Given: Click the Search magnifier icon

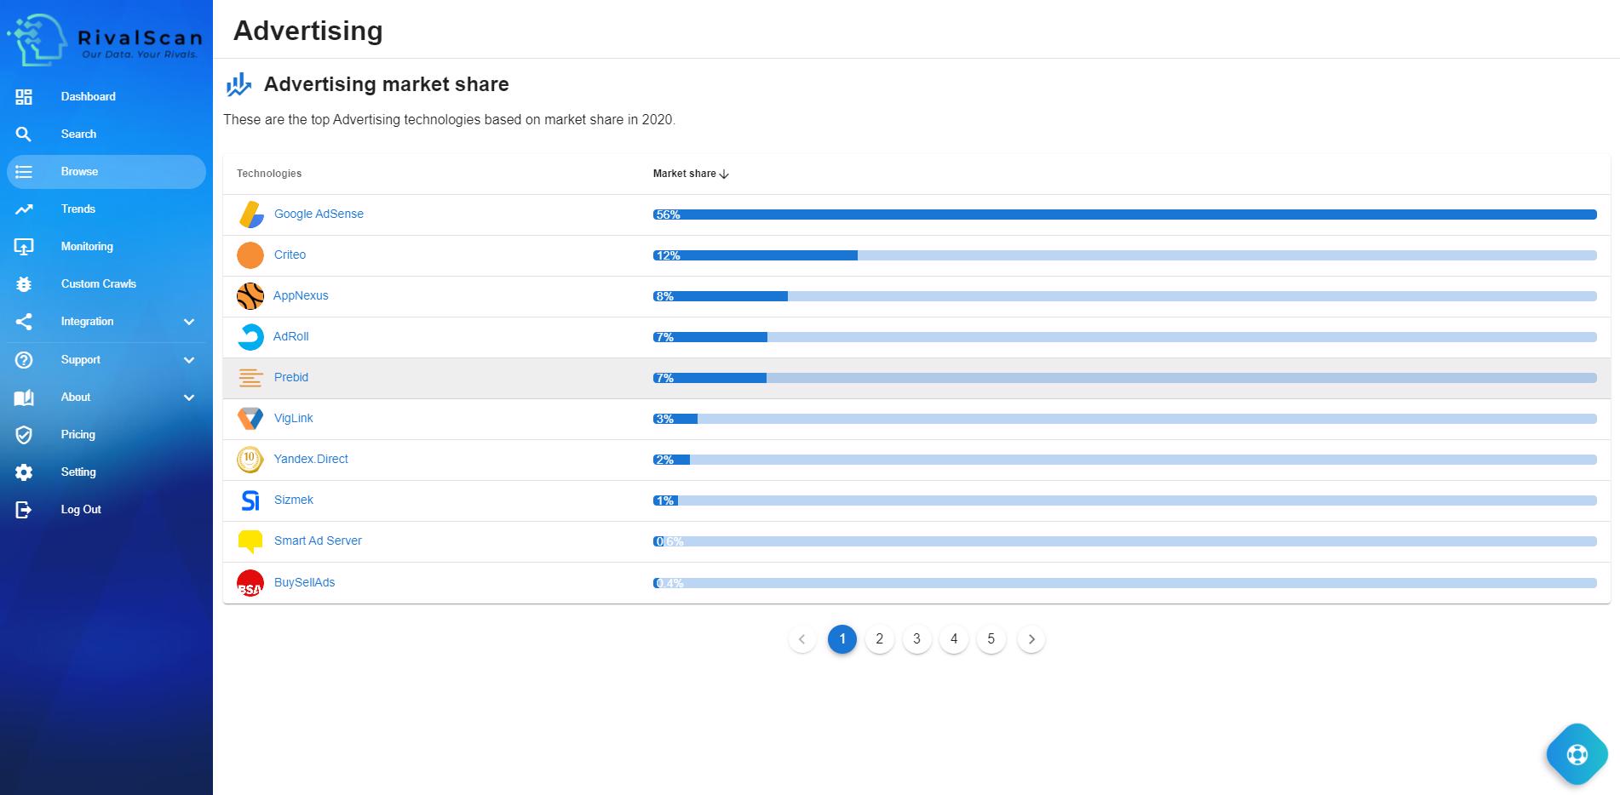Looking at the screenshot, I should pos(24,134).
